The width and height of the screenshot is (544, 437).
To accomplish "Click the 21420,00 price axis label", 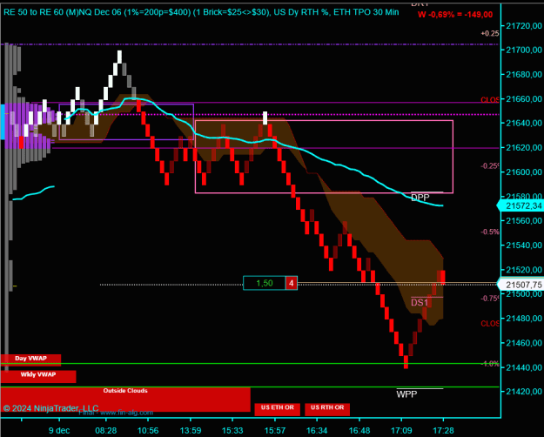I will [x=524, y=392].
